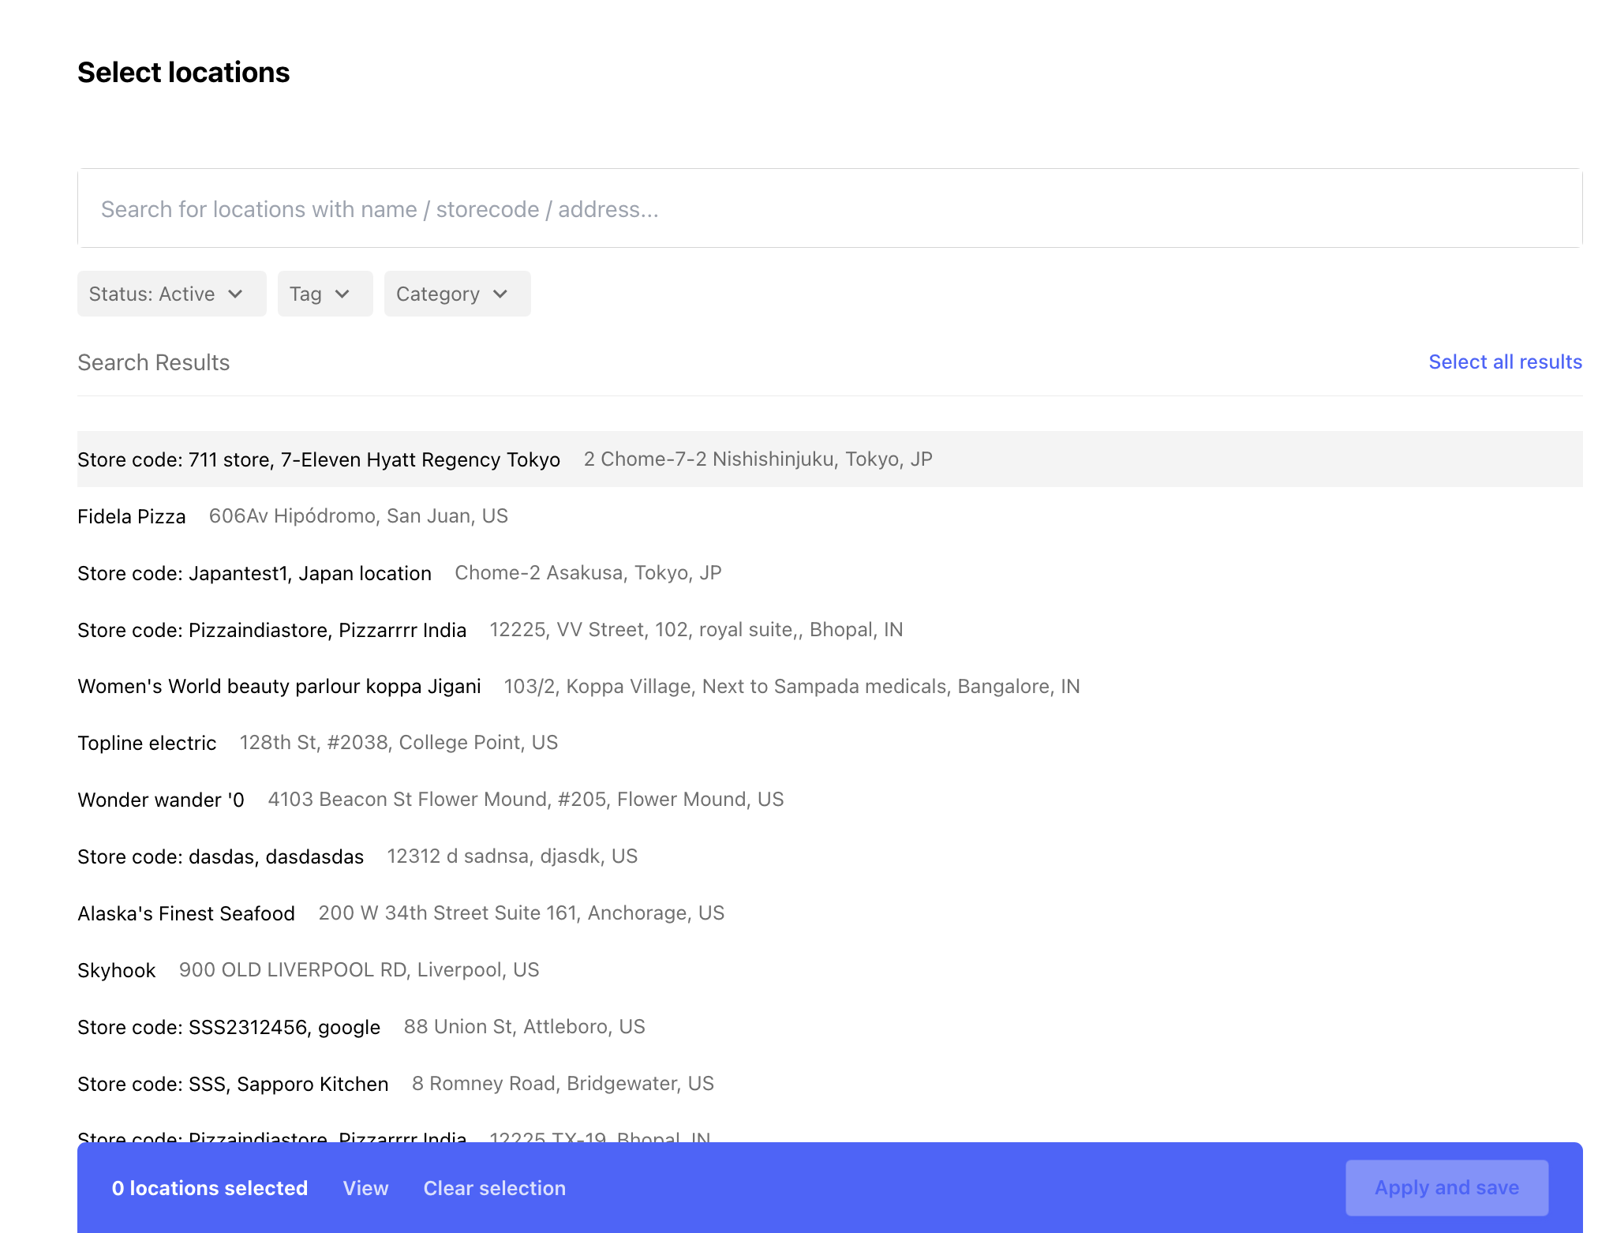The width and height of the screenshot is (1613, 1233).
Task: Click the location search input field
Action: [829, 208]
